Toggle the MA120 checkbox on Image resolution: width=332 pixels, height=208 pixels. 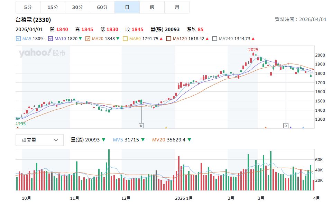[169, 39]
